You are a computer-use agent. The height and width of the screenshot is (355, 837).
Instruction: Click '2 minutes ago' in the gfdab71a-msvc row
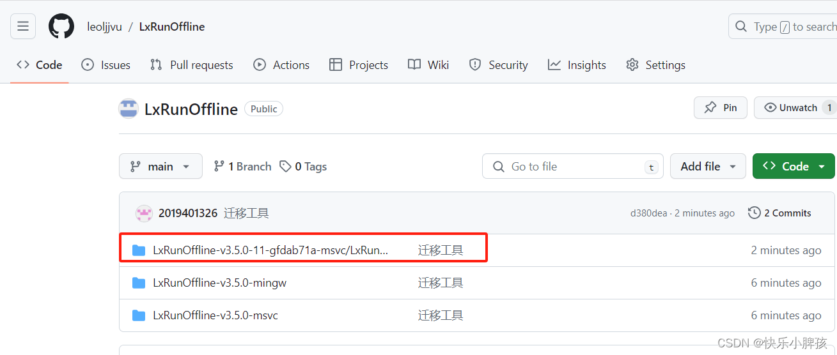point(786,250)
